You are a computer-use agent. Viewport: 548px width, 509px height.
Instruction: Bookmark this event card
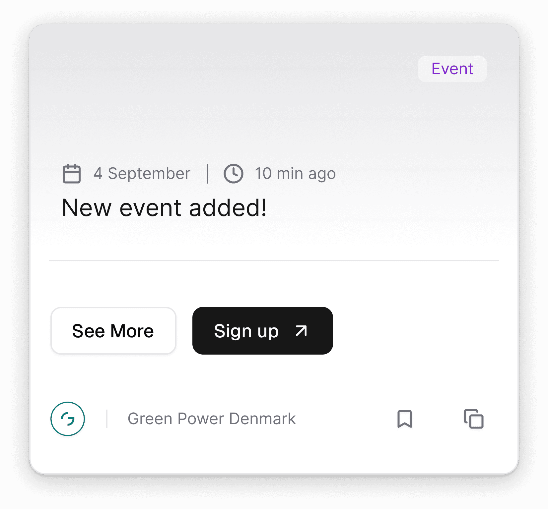pos(404,419)
